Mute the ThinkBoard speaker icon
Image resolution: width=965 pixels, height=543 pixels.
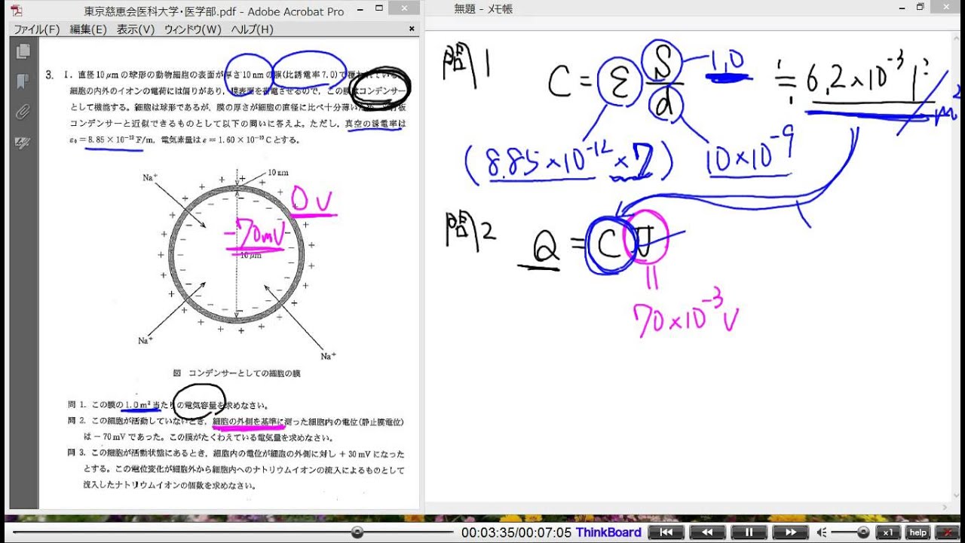(x=822, y=532)
